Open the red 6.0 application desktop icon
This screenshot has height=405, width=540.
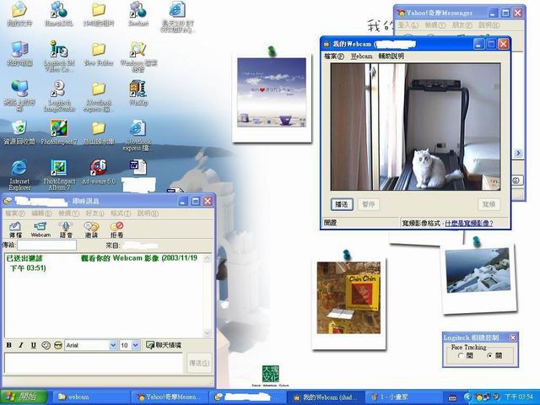pos(99,171)
